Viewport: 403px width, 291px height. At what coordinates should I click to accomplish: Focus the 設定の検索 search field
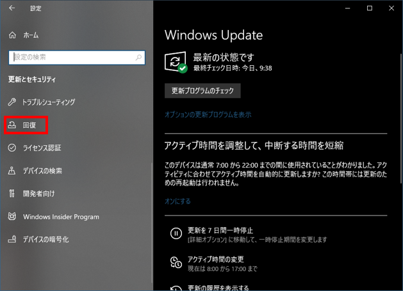pyautogui.click(x=77, y=57)
